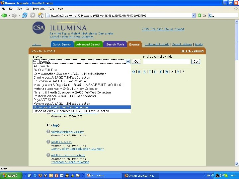Choose Sociology SAGE Full-Text Collection option
This screenshot has width=239, height=179.
pyautogui.click(x=82, y=107)
